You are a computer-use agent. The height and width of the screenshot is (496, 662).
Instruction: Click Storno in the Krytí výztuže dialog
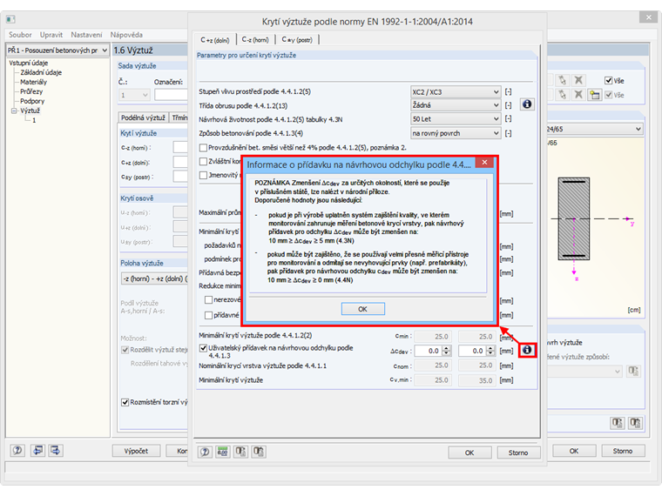(x=518, y=452)
